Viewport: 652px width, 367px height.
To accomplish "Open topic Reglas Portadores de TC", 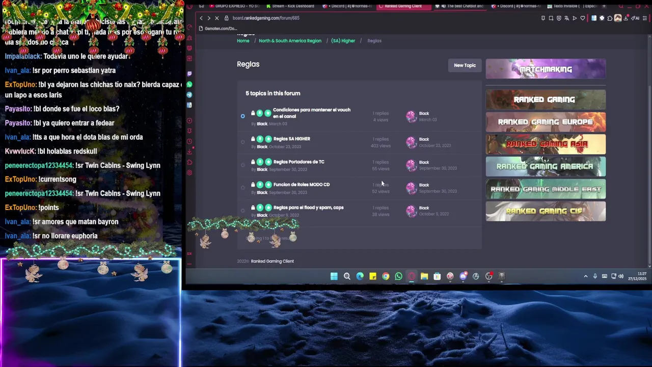I will point(298,162).
